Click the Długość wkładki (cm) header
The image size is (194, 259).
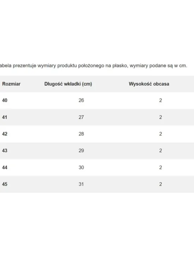click(68, 84)
